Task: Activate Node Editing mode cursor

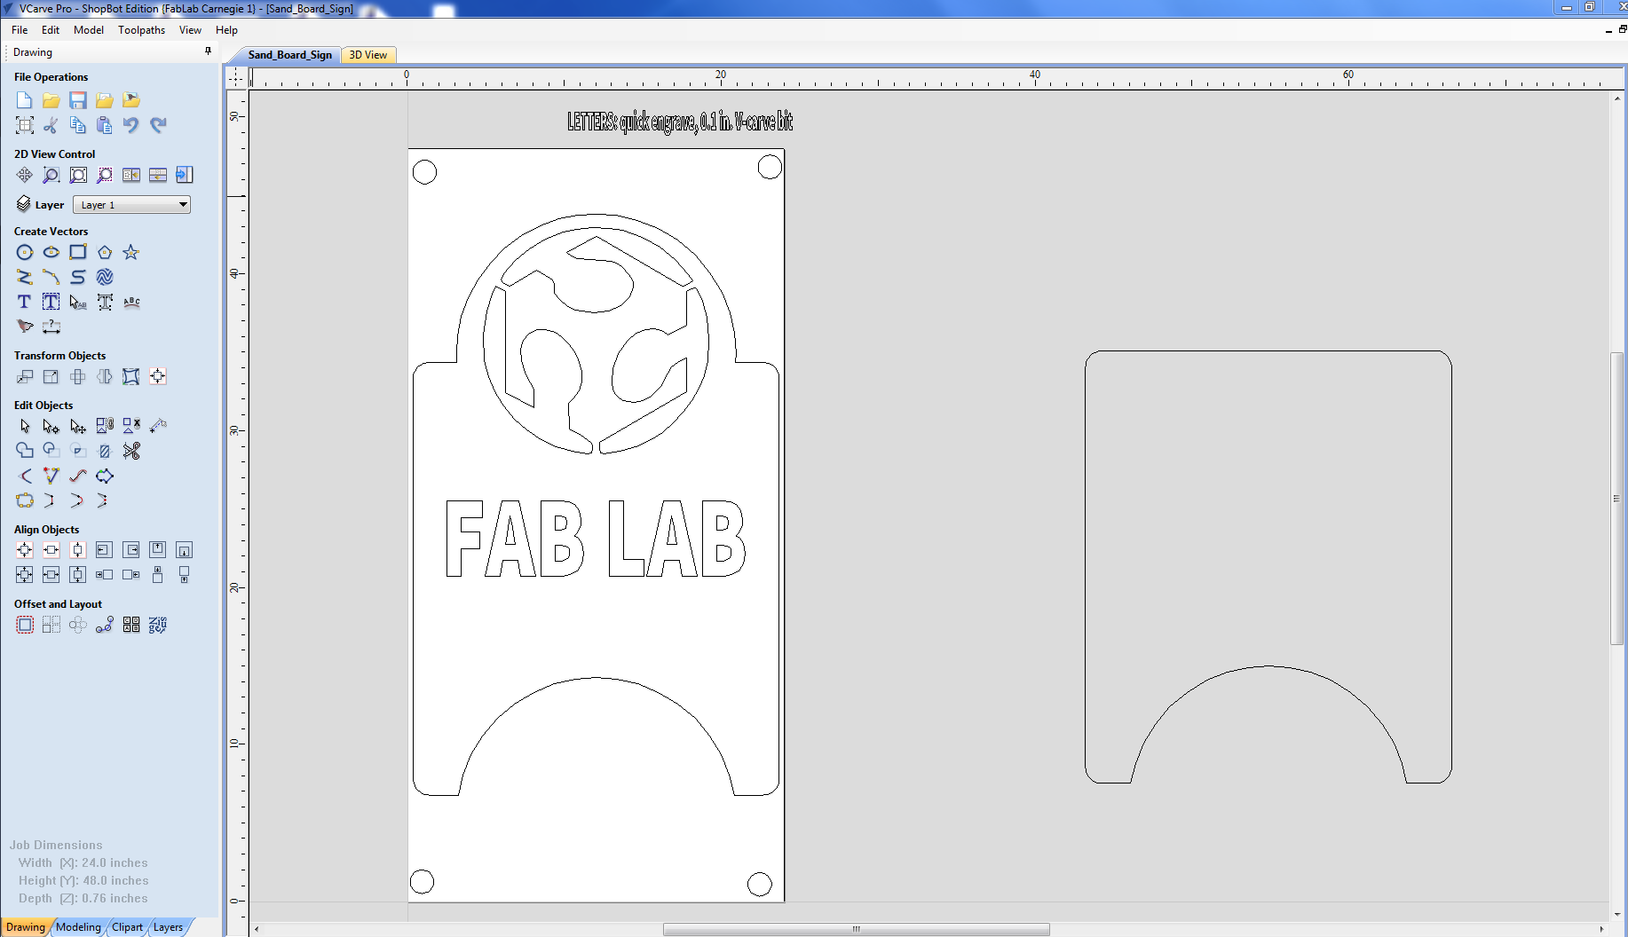Action: pos(51,426)
